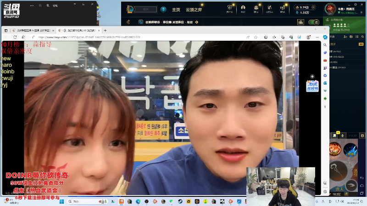Open the festival promo badge on video
This screenshot has height=206, width=367.
click(312, 86)
